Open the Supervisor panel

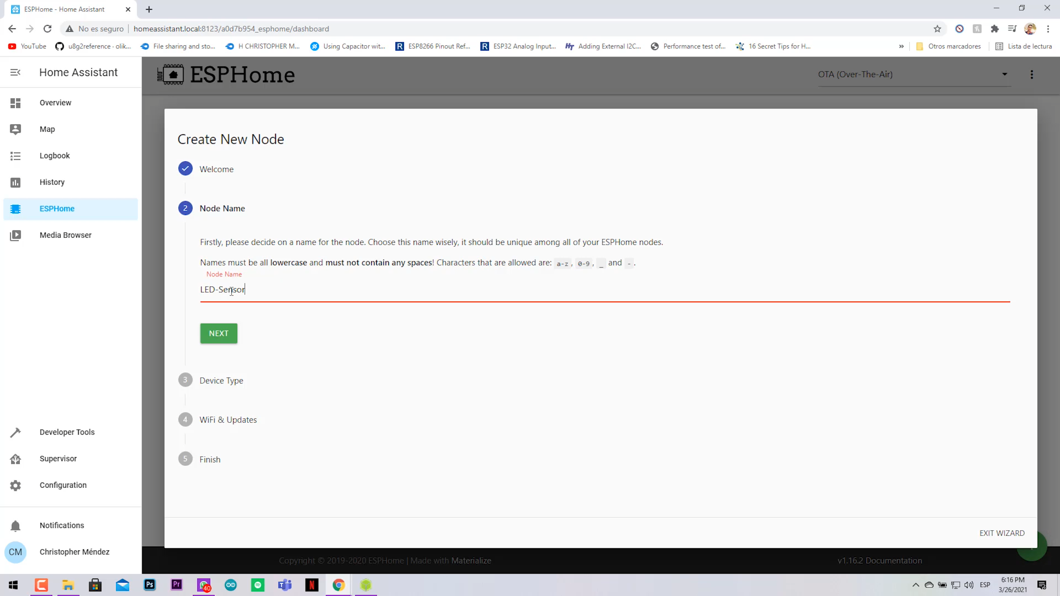click(x=57, y=459)
